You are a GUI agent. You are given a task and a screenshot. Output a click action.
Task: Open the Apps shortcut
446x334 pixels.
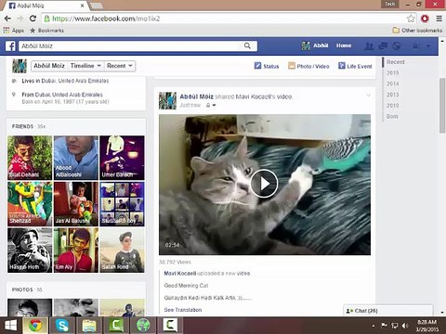pyautogui.click(x=14, y=31)
